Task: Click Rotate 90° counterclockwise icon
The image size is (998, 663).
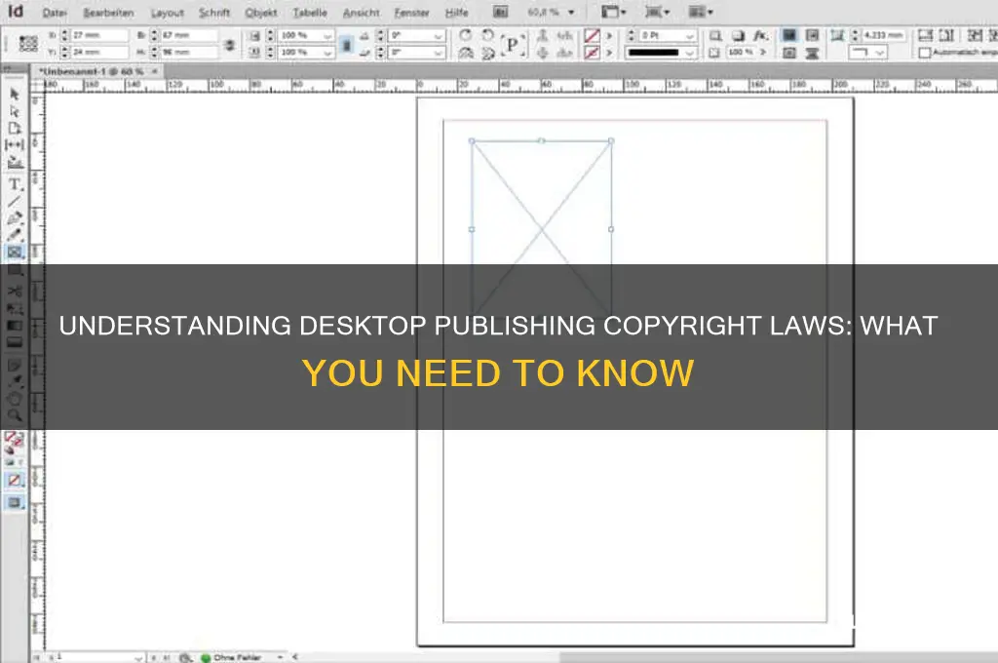Action: (487, 36)
